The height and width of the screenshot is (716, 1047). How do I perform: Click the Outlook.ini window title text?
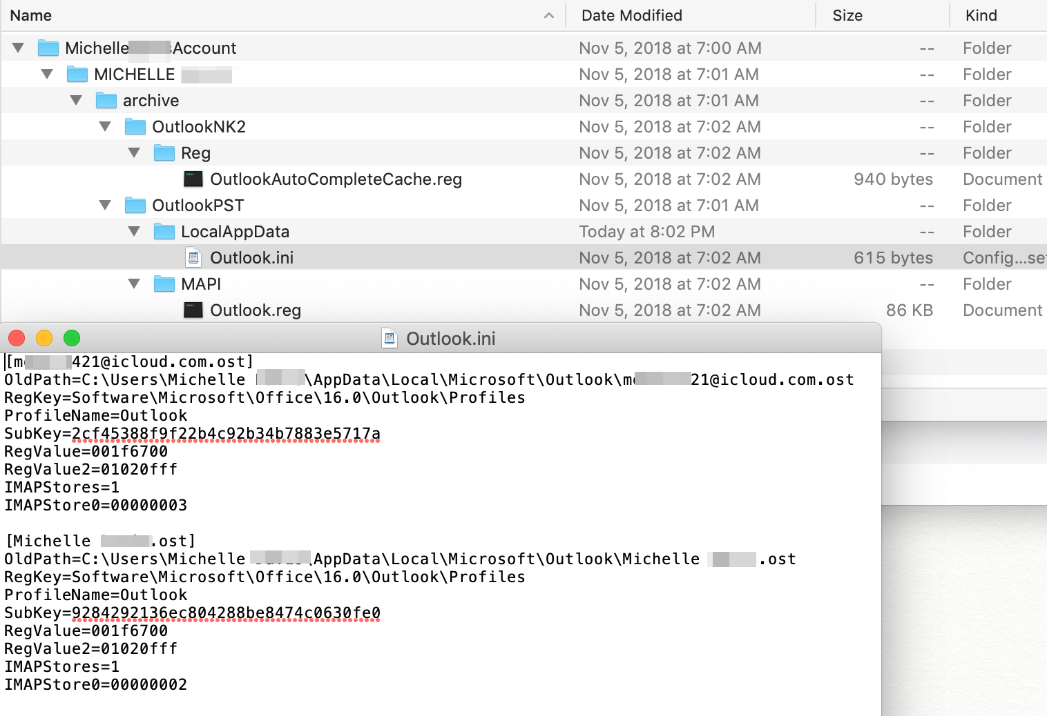tap(450, 339)
